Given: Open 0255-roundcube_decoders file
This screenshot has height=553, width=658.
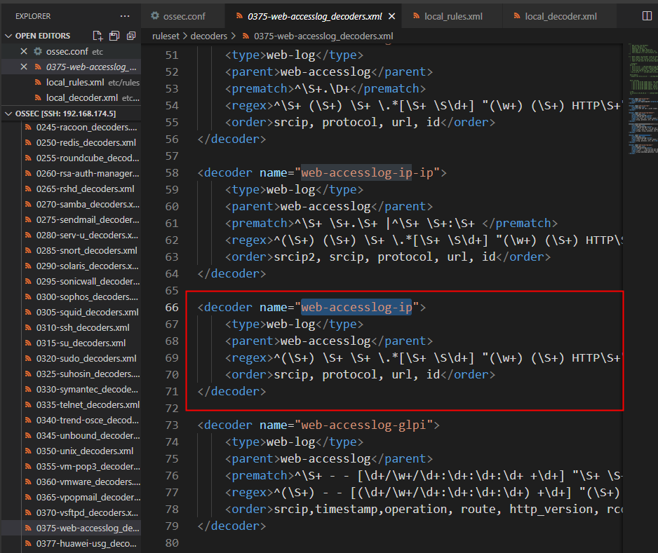Looking at the screenshot, I should coord(72,158).
